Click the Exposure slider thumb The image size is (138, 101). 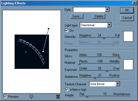[x=107, y=71]
